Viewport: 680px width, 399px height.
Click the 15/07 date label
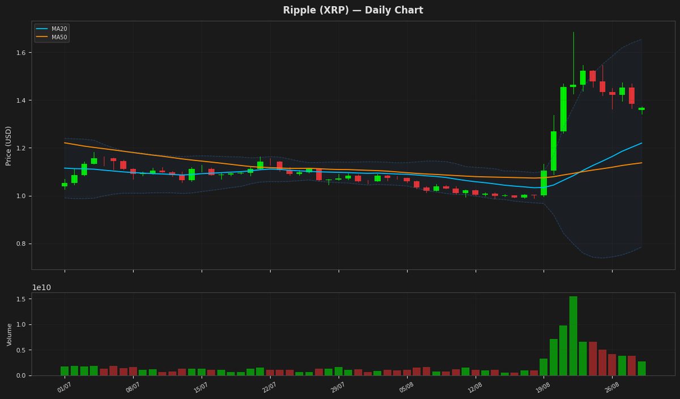[x=201, y=388]
